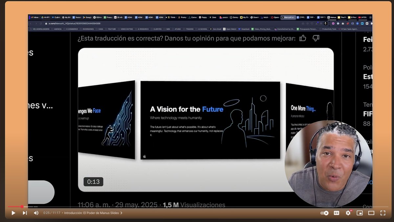This screenshot has height=222, width=394.
Task: Open a new browser tab
Action: click(370, 17)
